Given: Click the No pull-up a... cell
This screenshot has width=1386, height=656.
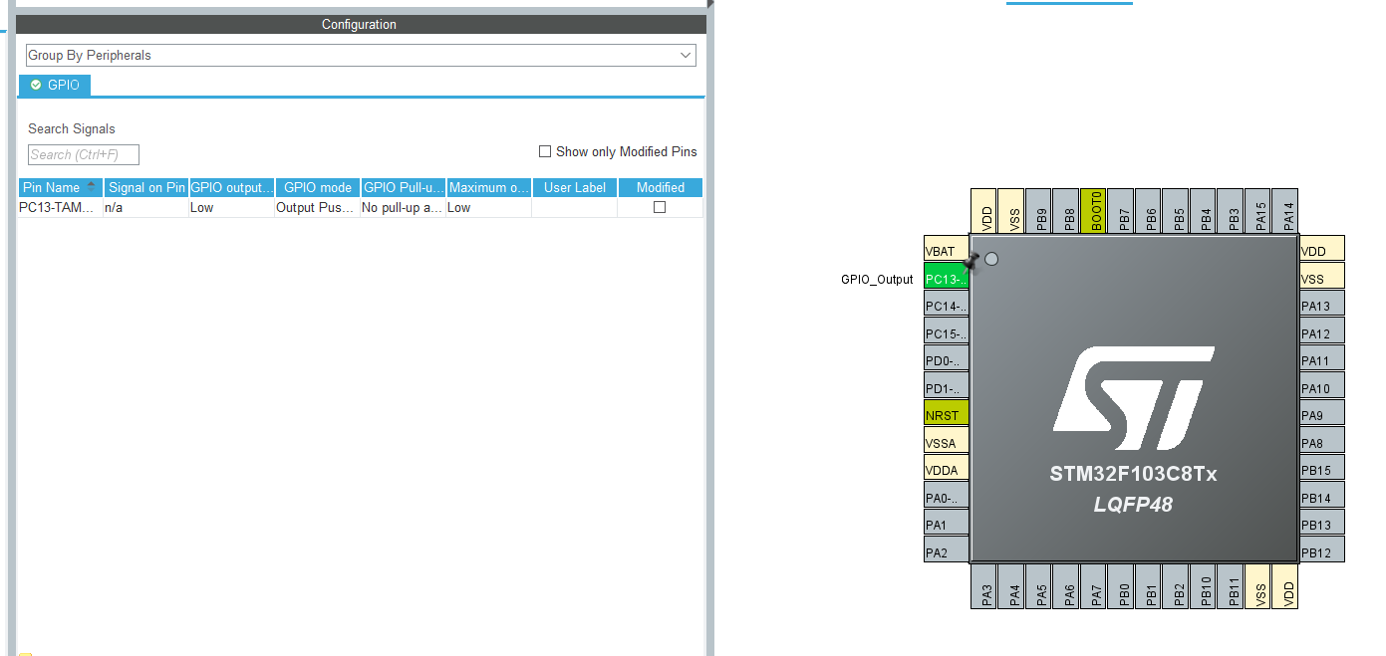Looking at the screenshot, I should (x=404, y=207).
